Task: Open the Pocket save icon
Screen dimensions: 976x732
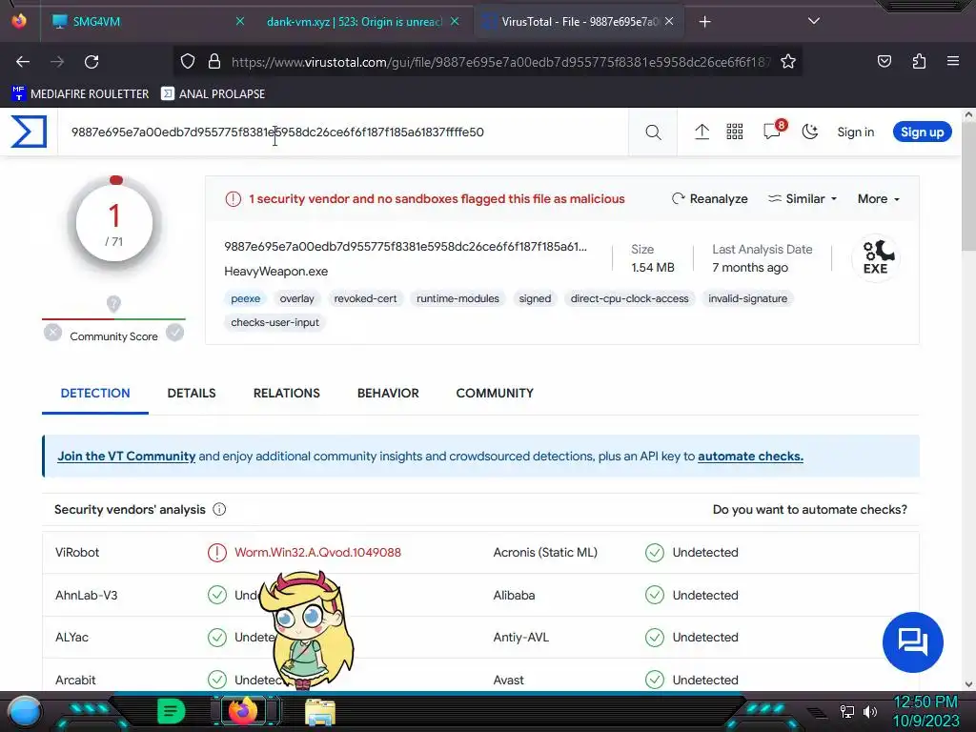Action: pos(884,61)
